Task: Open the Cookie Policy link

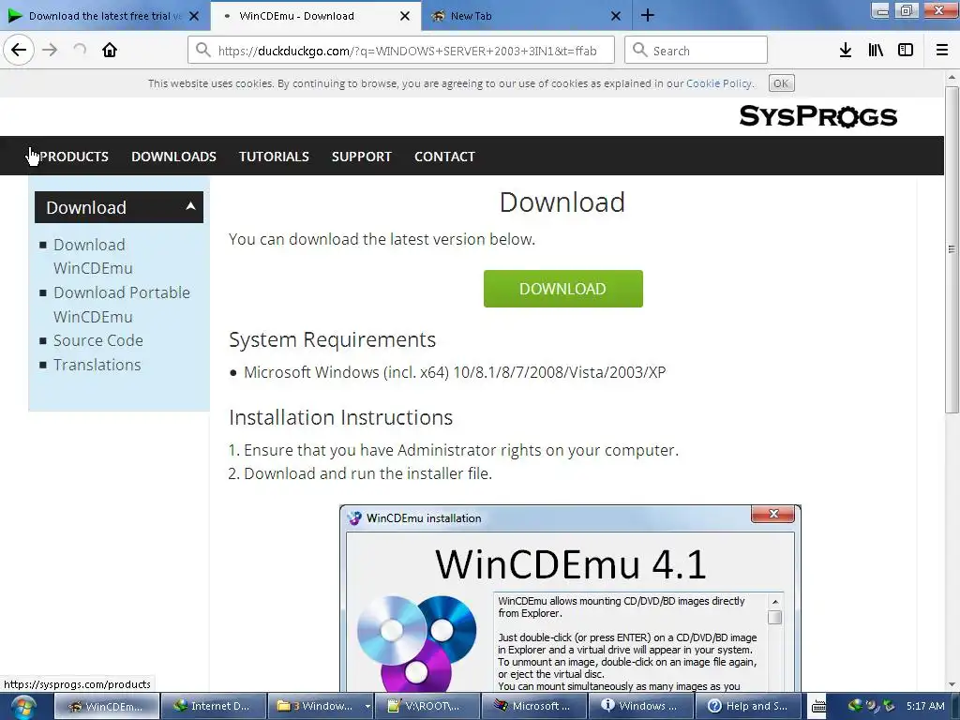Action: (719, 83)
